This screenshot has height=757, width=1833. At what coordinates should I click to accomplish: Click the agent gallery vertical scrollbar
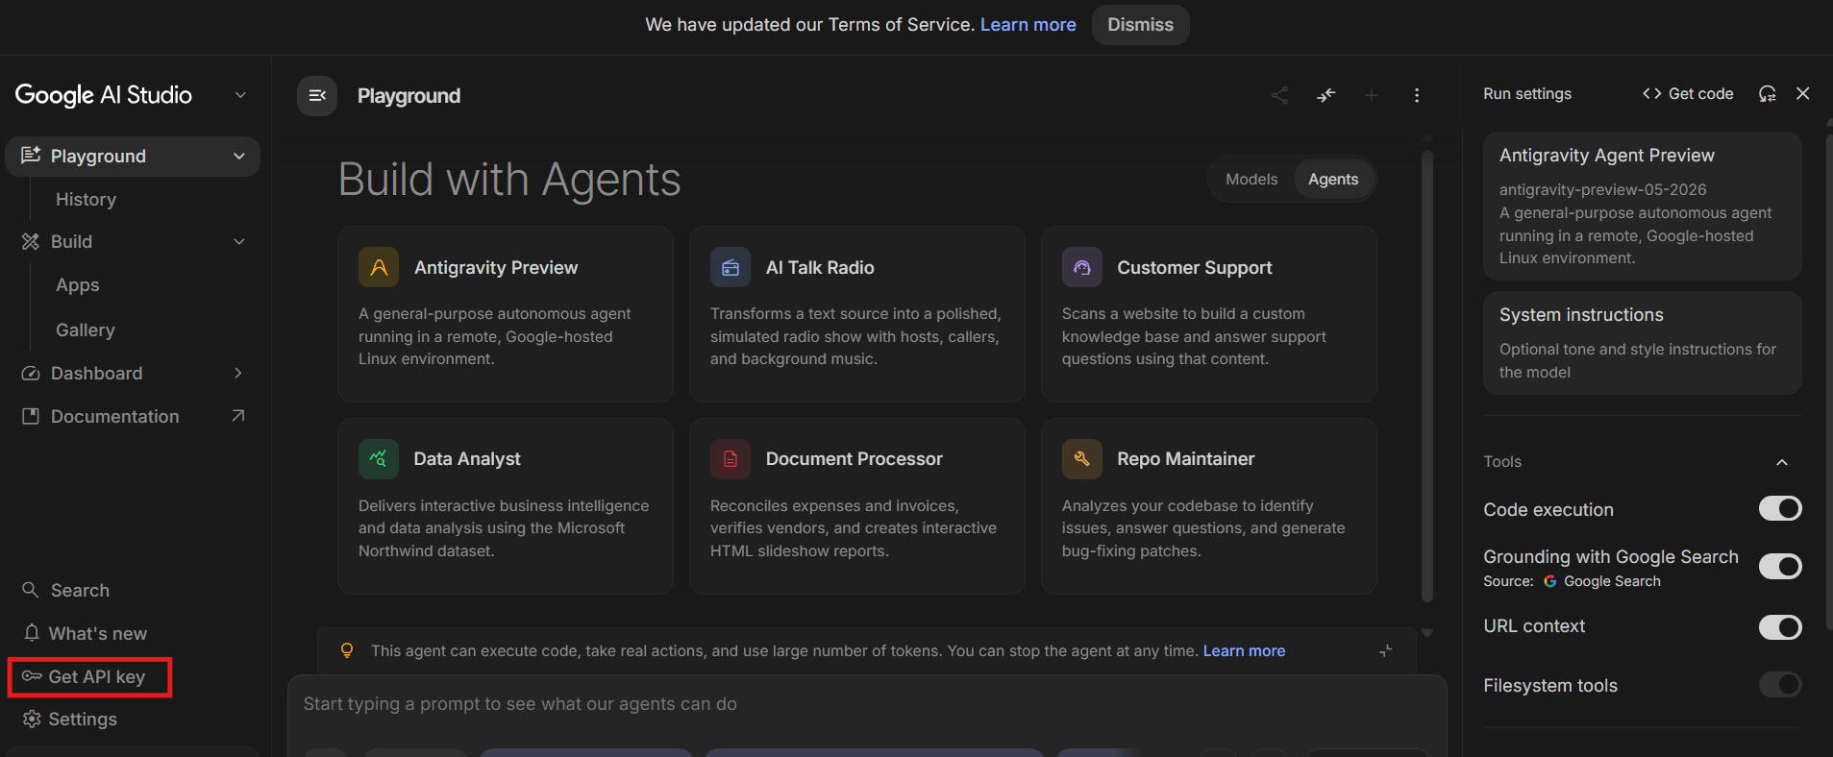1427,376
